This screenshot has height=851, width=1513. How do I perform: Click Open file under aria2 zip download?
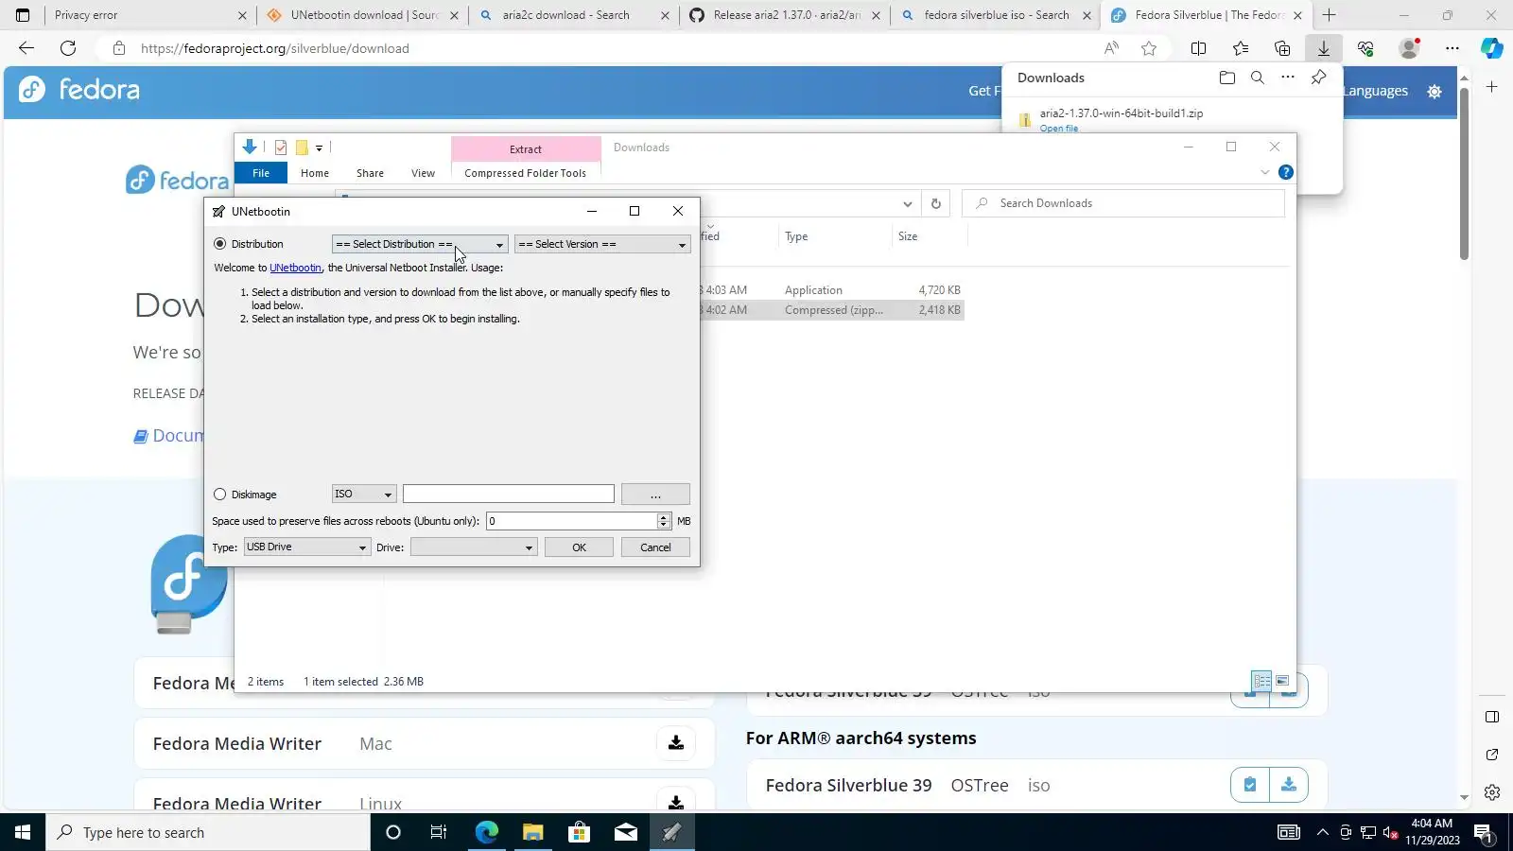1059,129
